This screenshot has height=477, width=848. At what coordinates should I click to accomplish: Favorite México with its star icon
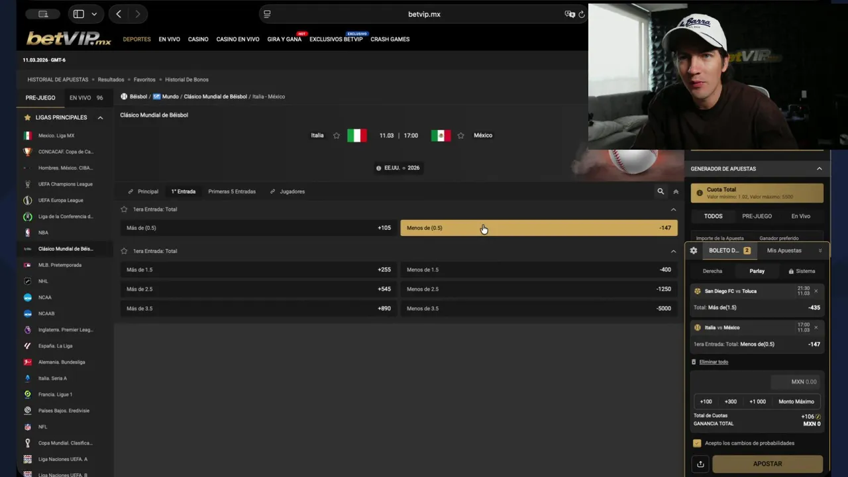click(460, 135)
